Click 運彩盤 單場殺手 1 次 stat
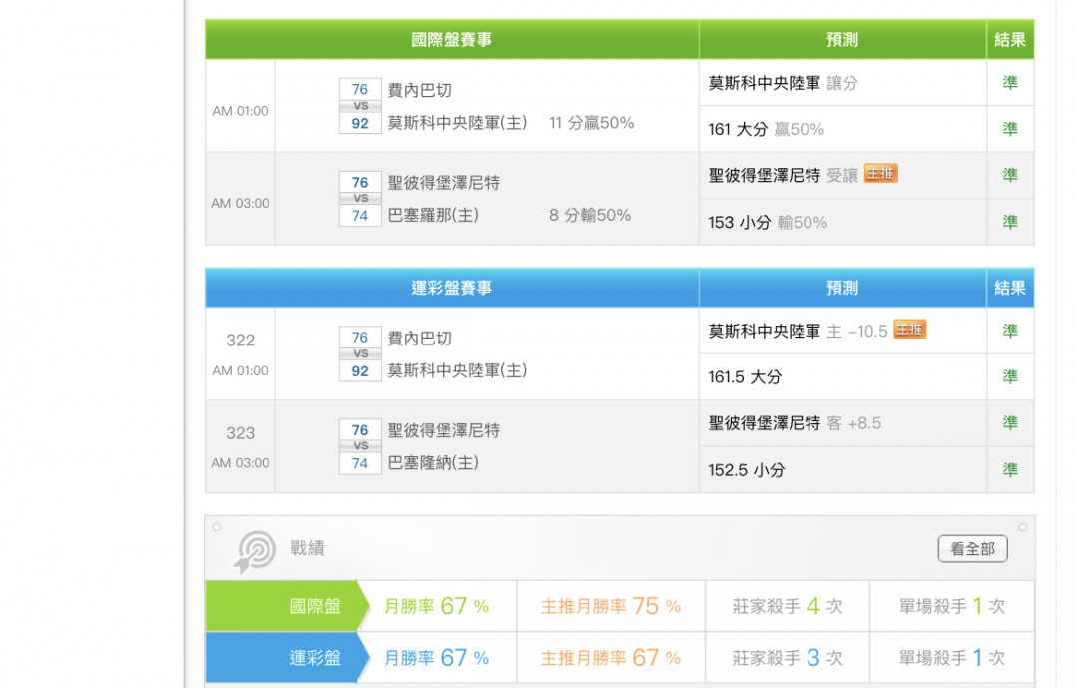1078x688 pixels. [x=952, y=658]
